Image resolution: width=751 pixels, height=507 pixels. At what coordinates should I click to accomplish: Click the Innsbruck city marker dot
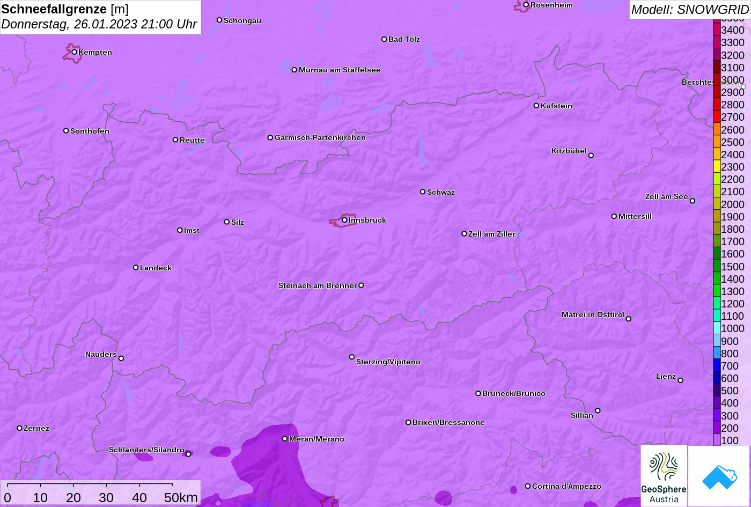tap(344, 220)
